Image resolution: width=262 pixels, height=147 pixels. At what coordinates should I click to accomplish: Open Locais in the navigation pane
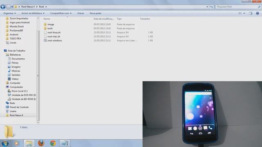(x=13, y=42)
